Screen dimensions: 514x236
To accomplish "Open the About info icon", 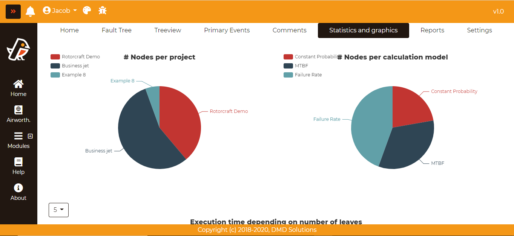I will coord(18,192).
